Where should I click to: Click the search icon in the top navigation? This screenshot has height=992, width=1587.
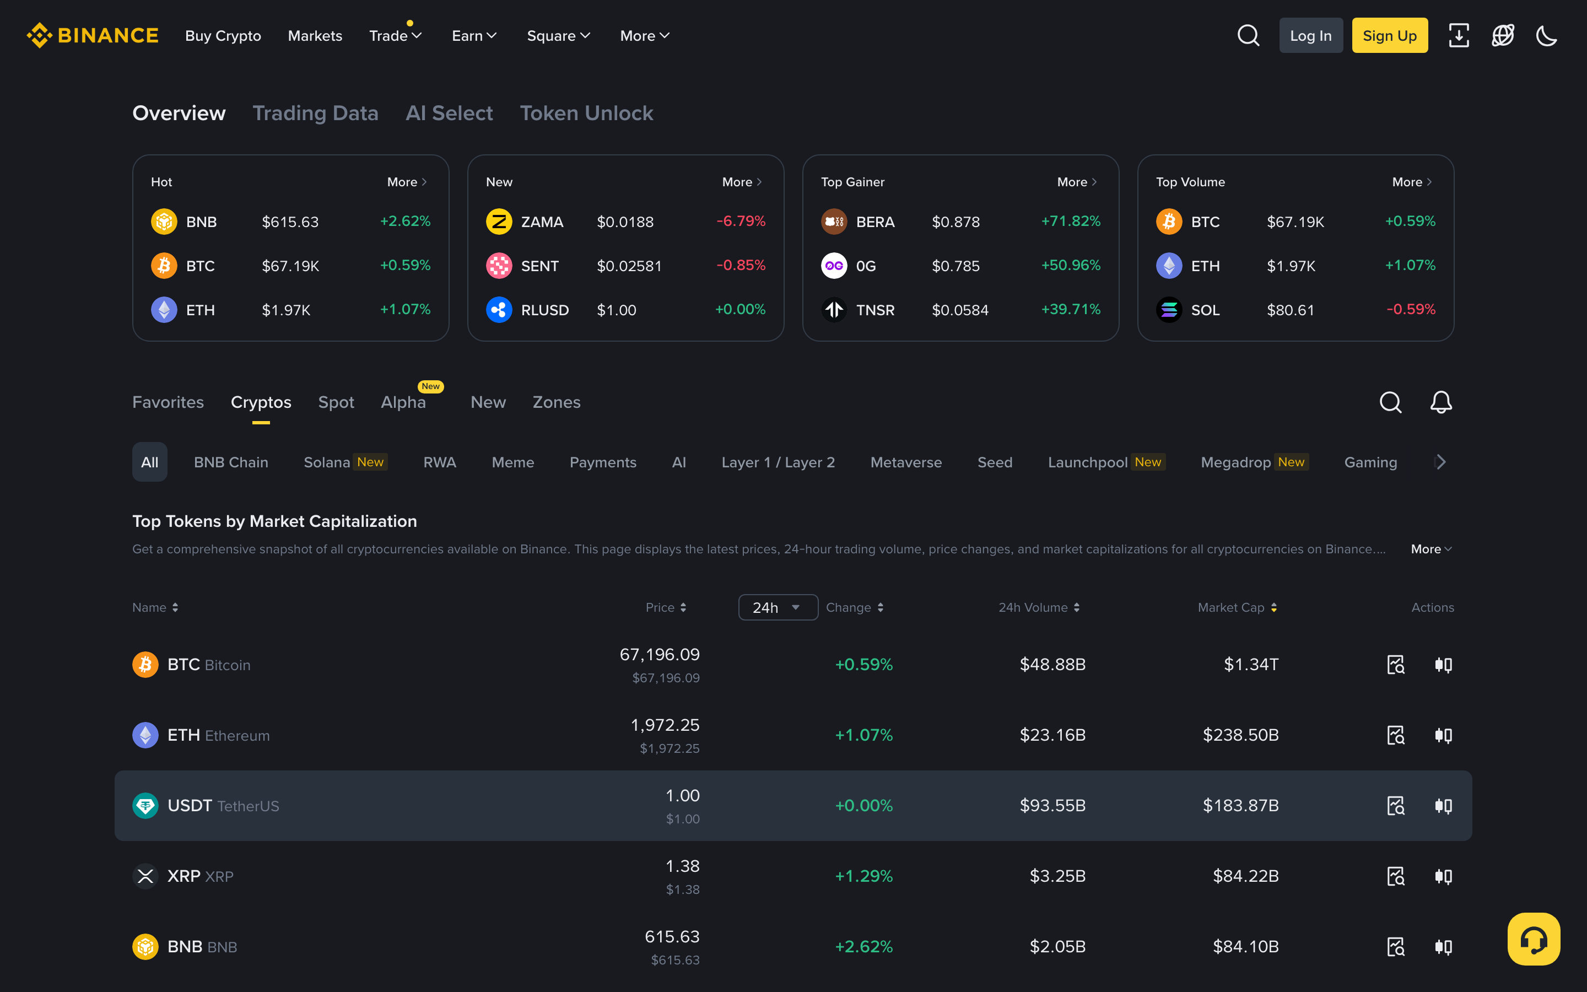click(x=1249, y=35)
